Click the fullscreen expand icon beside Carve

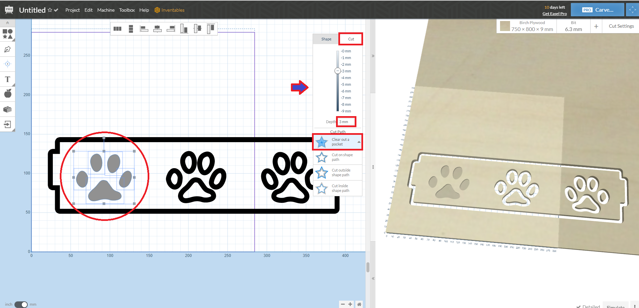point(632,10)
